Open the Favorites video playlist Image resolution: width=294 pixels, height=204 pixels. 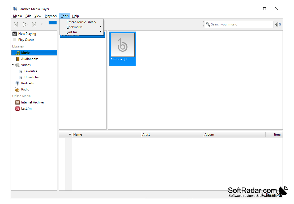click(34, 71)
